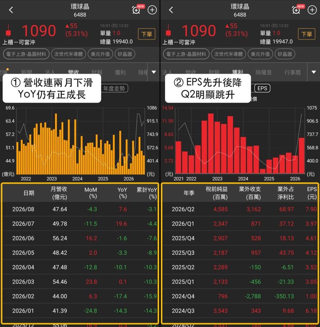Go back using left panel back arrow

(11, 10)
